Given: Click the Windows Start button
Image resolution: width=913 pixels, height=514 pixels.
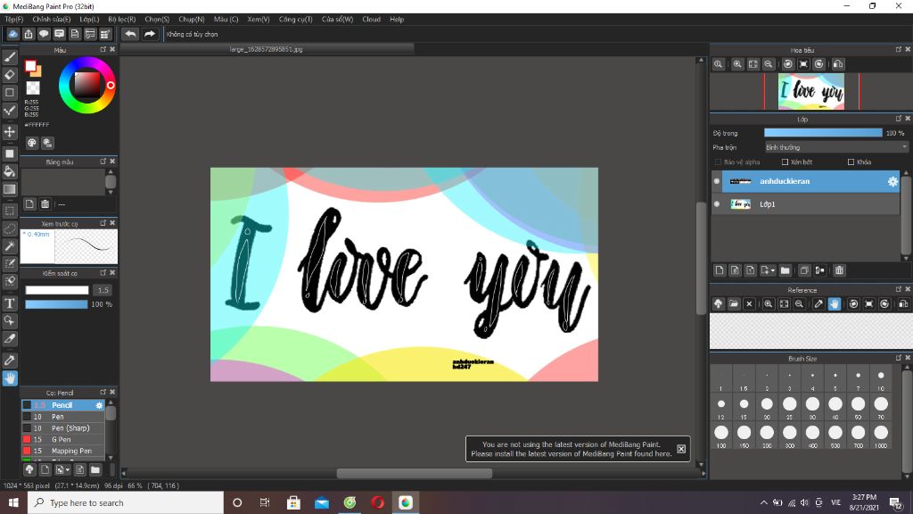Looking at the screenshot, I should pyautogui.click(x=13, y=502).
